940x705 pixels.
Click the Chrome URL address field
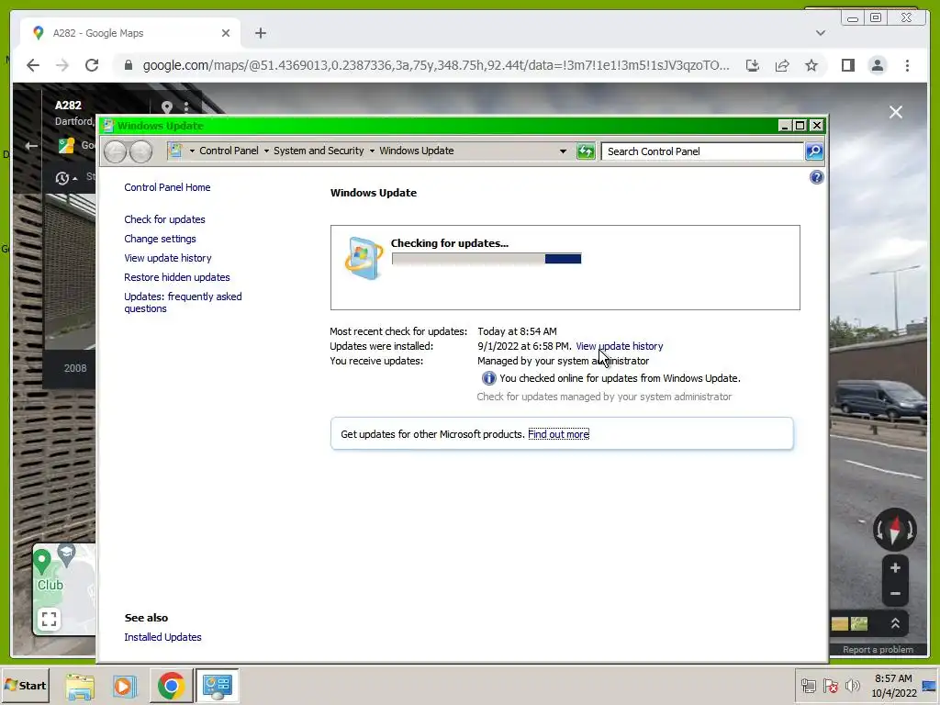[436, 65]
